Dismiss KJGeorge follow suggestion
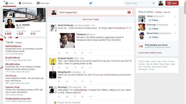 tap(175, 25)
